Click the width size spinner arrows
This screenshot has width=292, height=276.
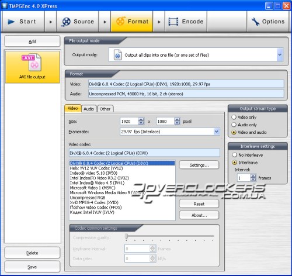[141, 121]
